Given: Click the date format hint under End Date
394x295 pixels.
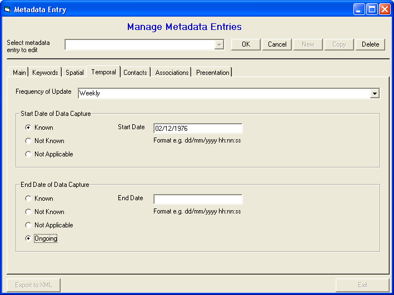Looking at the screenshot, I should tap(197, 211).
